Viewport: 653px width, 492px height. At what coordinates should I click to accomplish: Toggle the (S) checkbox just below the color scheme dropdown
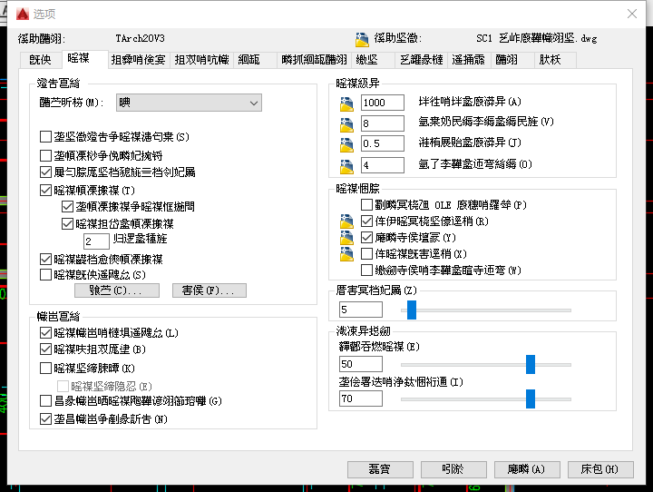click(45, 137)
